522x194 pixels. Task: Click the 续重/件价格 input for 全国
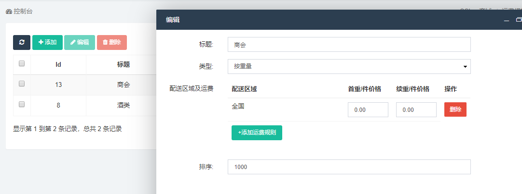[416, 110]
